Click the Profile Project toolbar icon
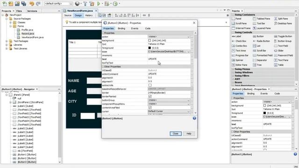Image resolution: width=299 pixels, height=168 pixels. 115,3
